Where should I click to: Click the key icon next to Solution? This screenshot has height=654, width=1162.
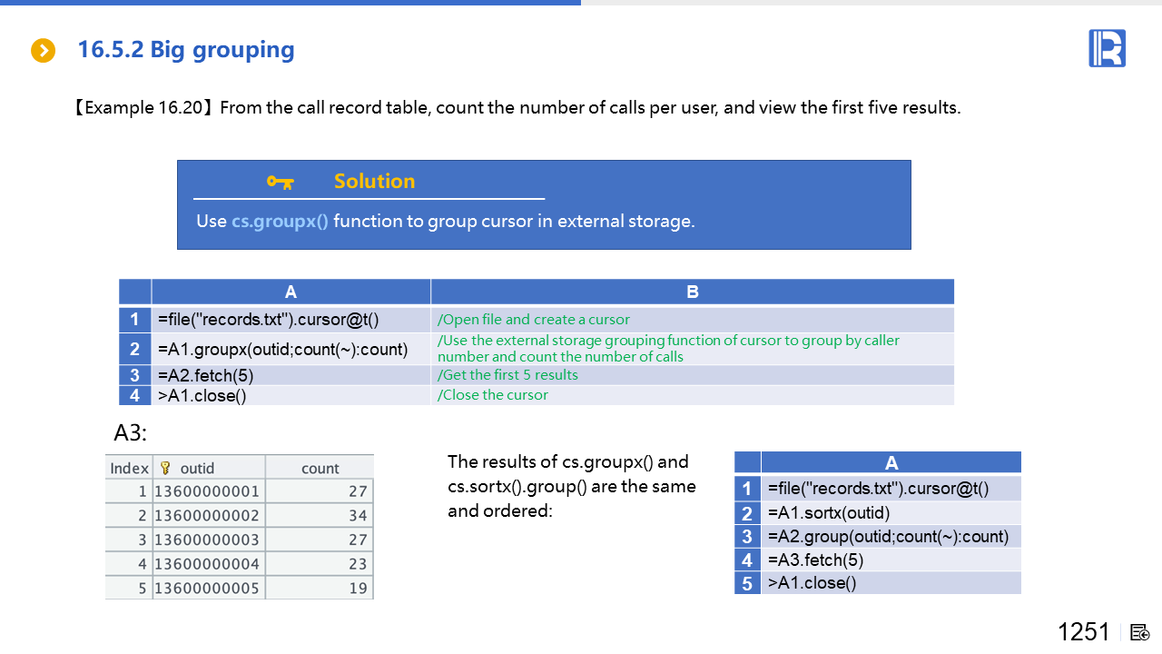[x=280, y=182]
